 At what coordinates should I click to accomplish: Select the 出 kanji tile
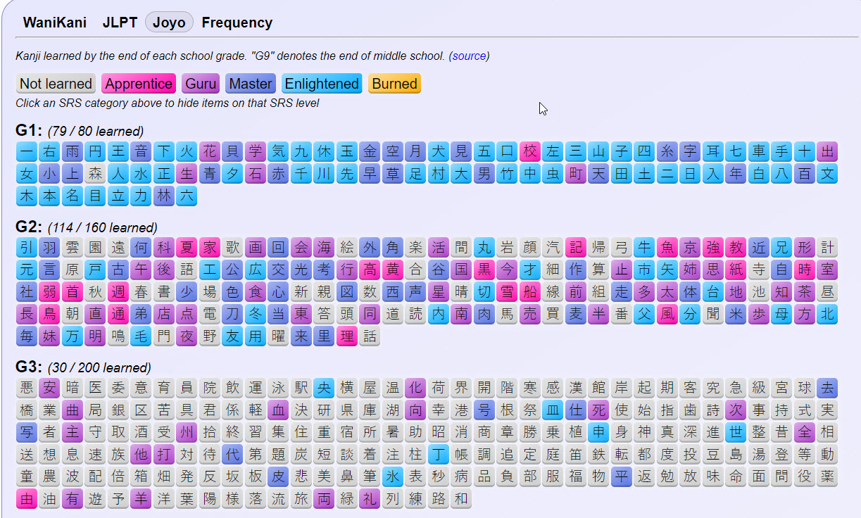[x=827, y=151]
